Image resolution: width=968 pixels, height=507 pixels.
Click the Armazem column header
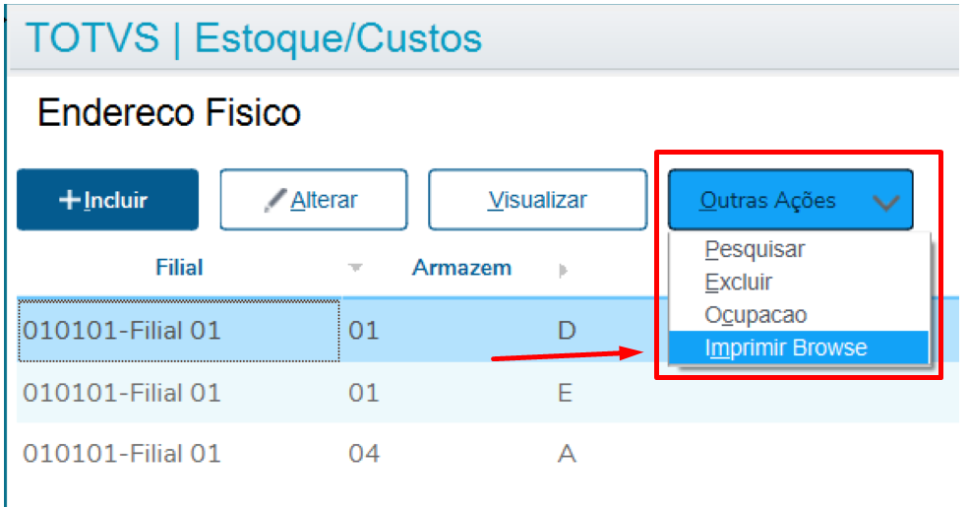[x=461, y=268]
